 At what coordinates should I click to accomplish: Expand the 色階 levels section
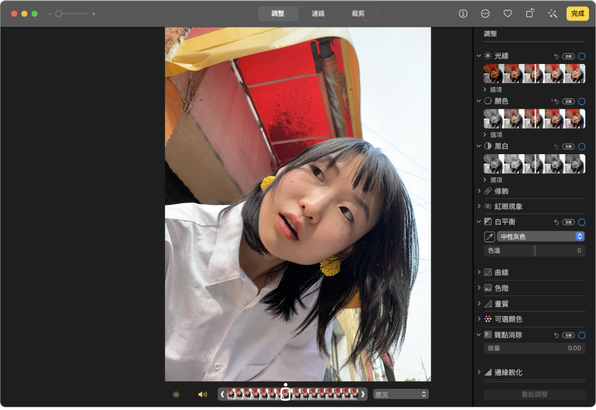(479, 288)
